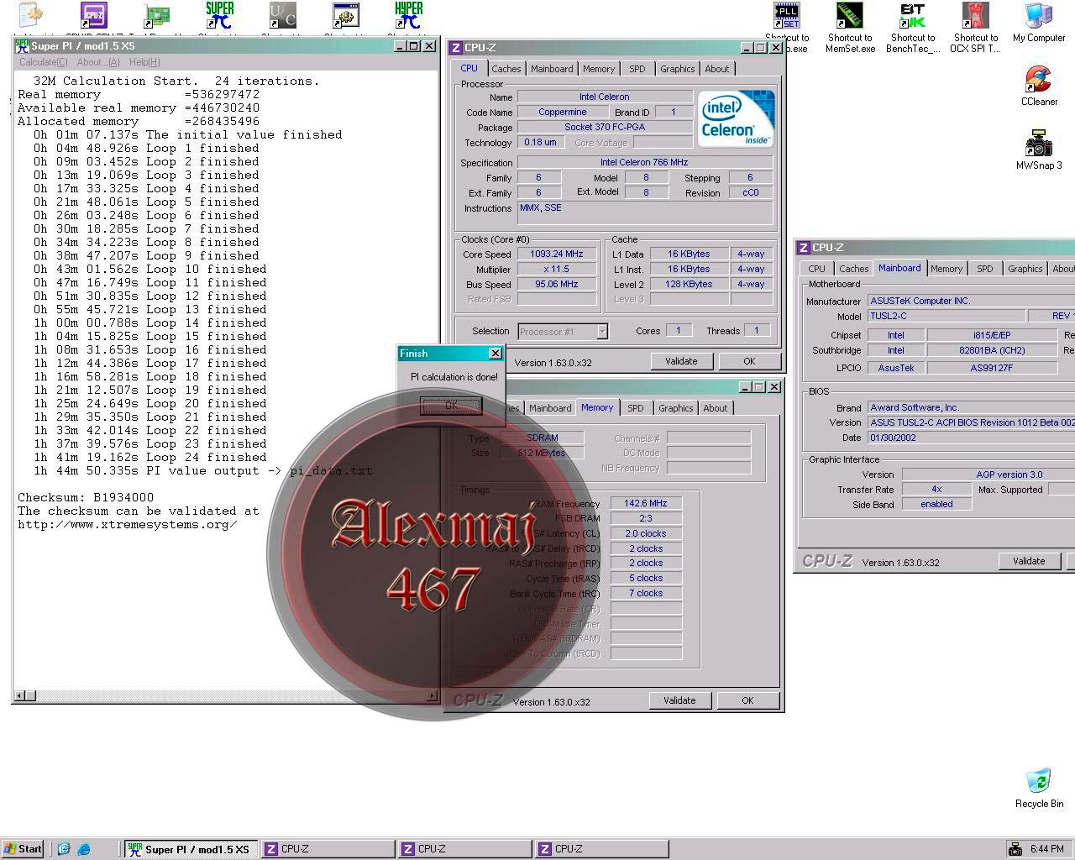Viewport: 1075px width, 860px height.
Task: Select SPD tab in the CPU-Z Memory window
Action: pos(636,408)
